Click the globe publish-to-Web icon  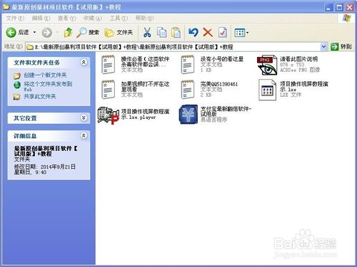[x=17, y=85]
